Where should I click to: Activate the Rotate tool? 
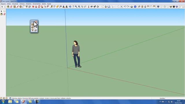(x=39, y=7)
